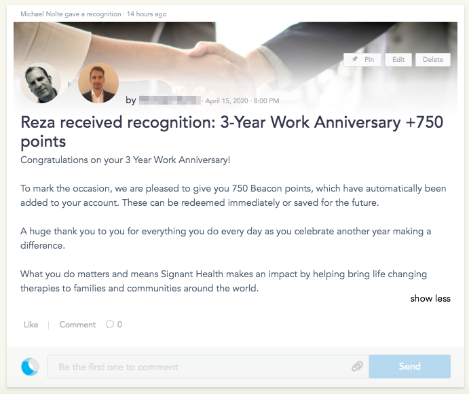Open Reza's profile photo
The height and width of the screenshot is (394, 469).
coord(98,83)
